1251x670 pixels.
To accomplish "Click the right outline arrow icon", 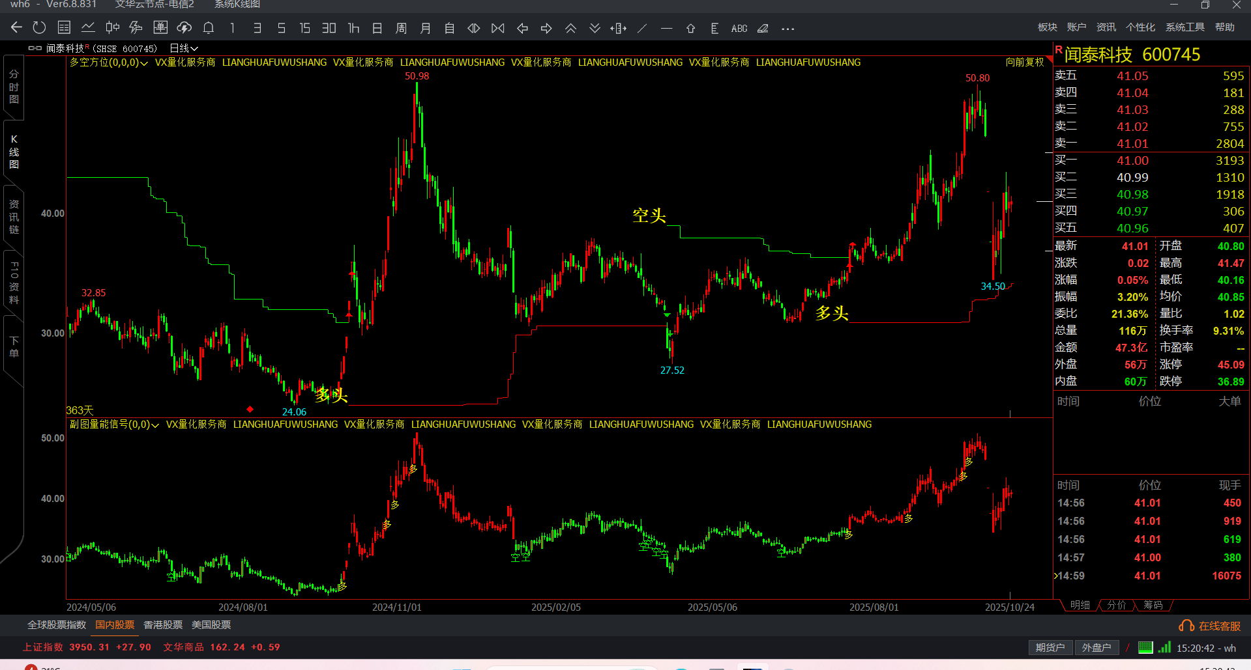I will [546, 28].
